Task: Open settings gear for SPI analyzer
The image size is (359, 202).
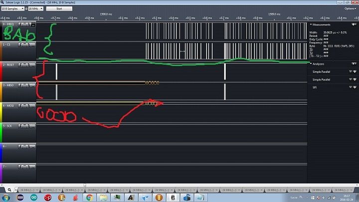Action: tap(355, 87)
